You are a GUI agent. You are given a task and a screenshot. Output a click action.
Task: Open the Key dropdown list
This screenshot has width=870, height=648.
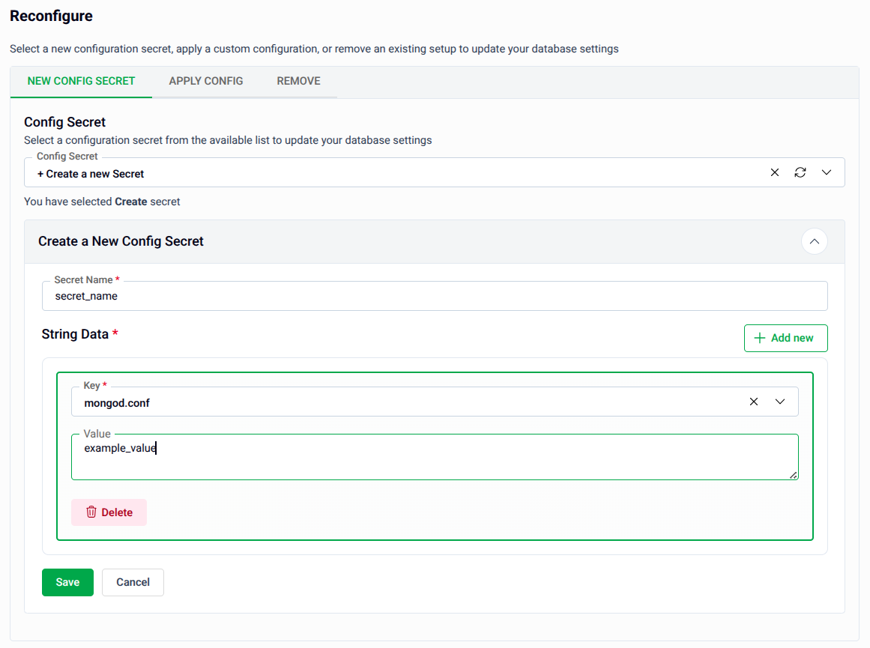tap(780, 402)
